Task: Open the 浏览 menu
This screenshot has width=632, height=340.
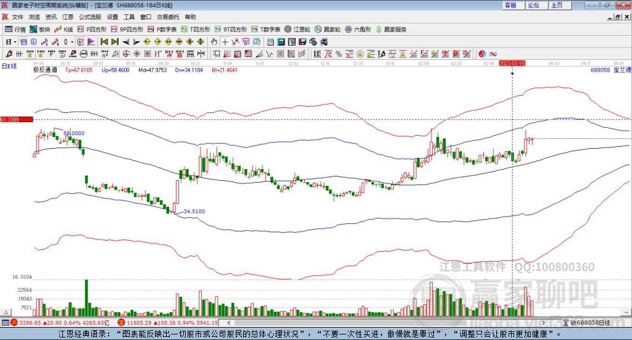Action: tap(35, 17)
